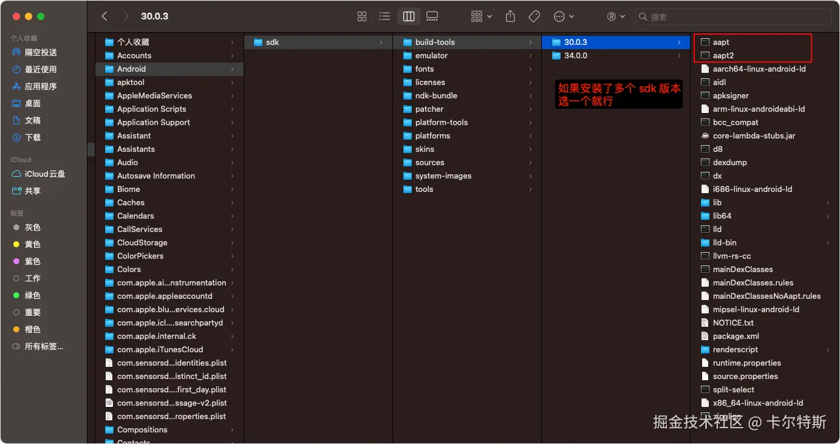Screen dimensions: 840x444
Task: Select the green (绿色) tag
Action: (x=33, y=295)
